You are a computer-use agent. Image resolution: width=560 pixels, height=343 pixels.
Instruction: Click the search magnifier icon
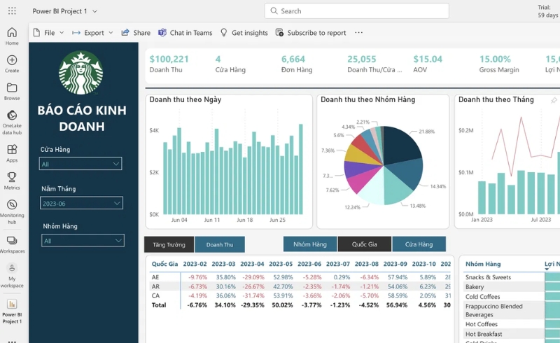point(274,10)
